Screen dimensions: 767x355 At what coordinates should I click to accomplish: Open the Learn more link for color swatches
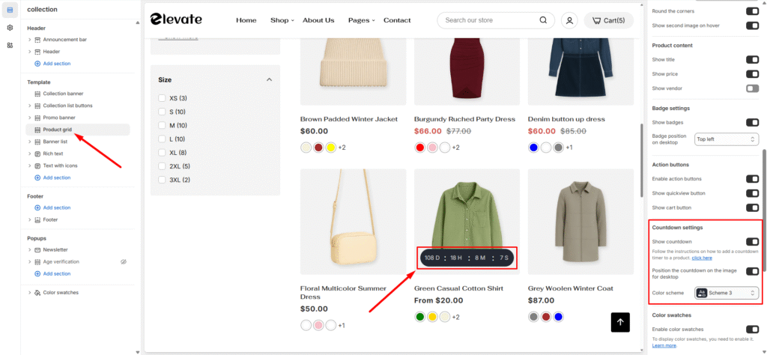pos(664,345)
